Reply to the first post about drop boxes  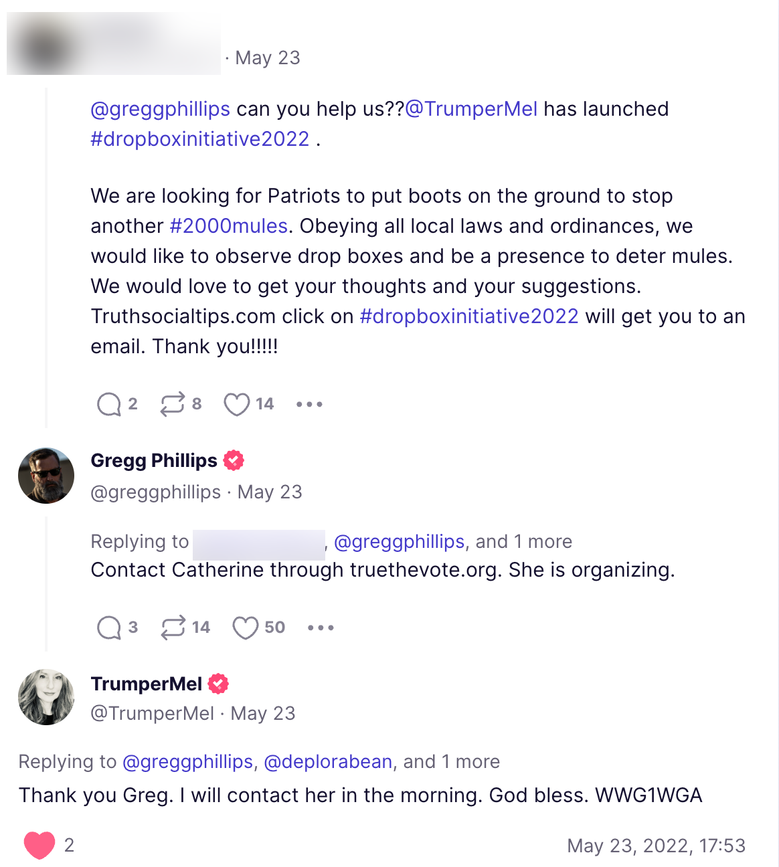click(x=109, y=404)
